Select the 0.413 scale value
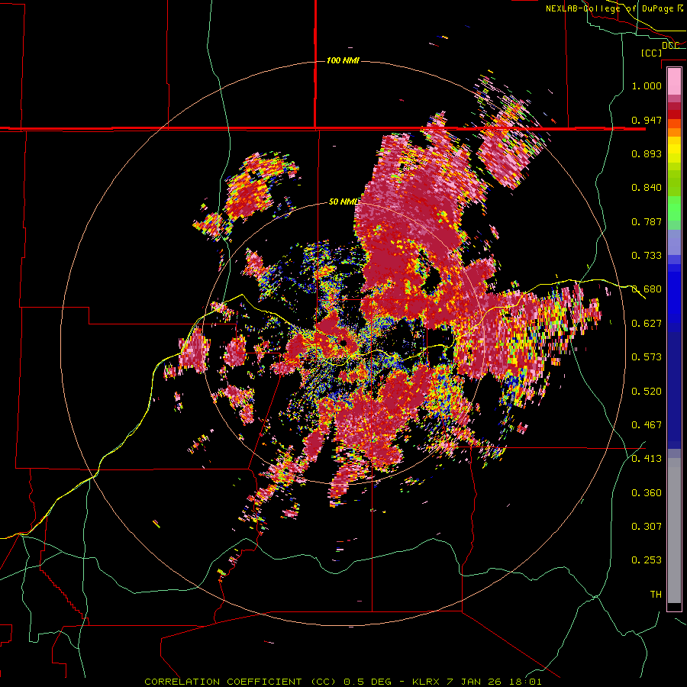This screenshot has width=687, height=687. tap(647, 458)
